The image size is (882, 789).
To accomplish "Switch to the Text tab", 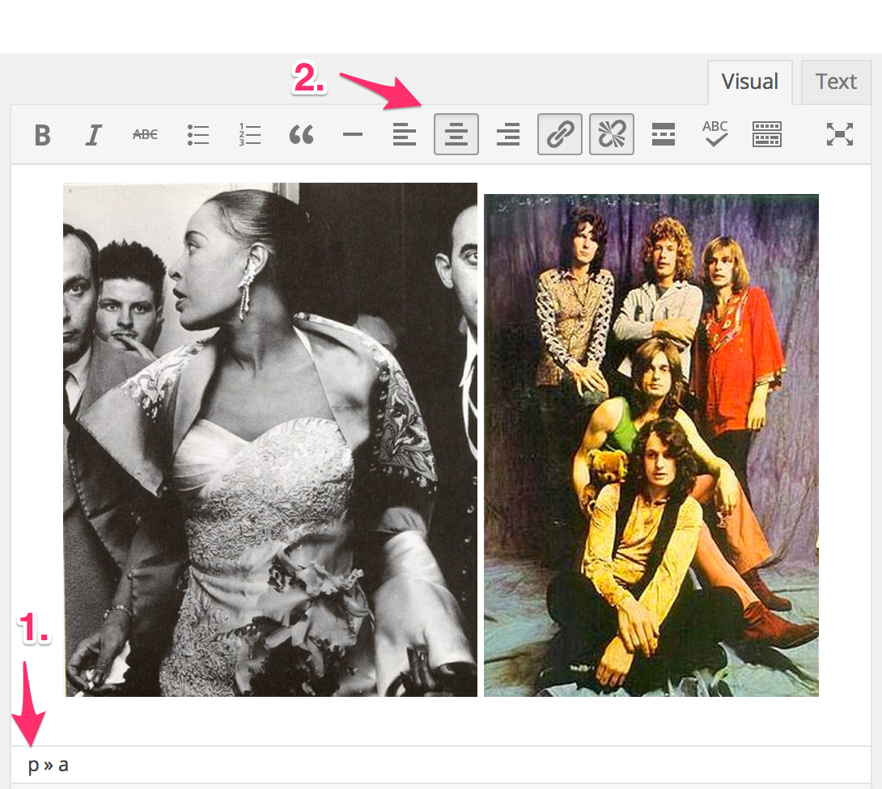I will click(836, 82).
